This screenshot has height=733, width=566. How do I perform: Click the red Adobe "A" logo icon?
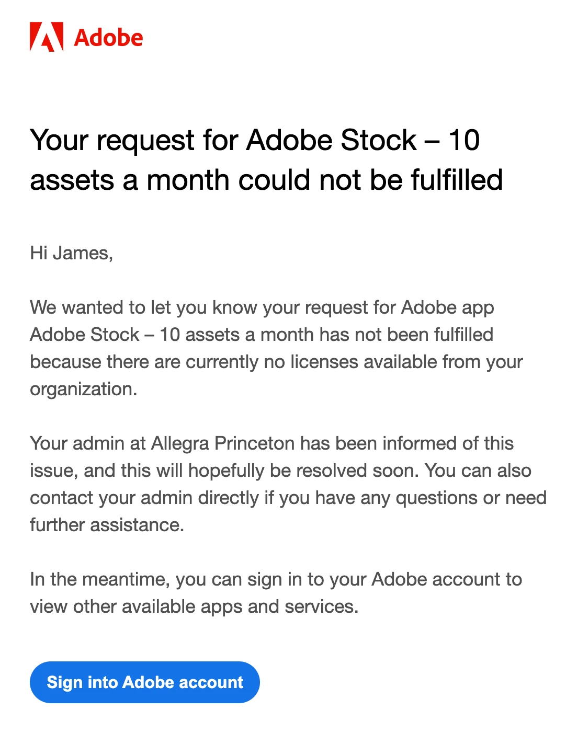(47, 37)
